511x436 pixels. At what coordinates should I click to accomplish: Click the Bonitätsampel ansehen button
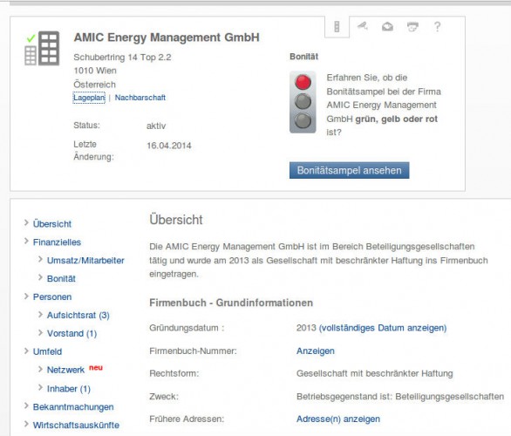[350, 170]
